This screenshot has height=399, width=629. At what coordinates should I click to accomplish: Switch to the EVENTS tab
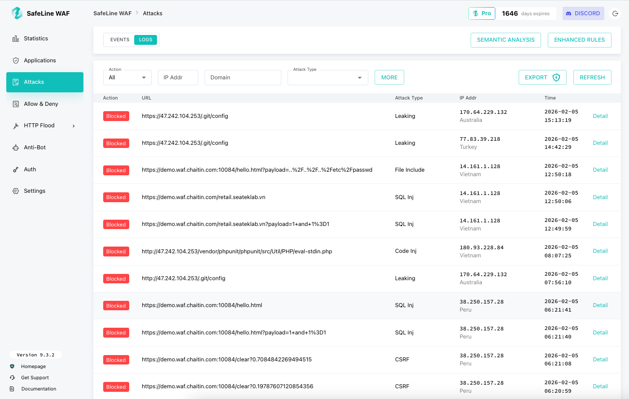tap(119, 39)
